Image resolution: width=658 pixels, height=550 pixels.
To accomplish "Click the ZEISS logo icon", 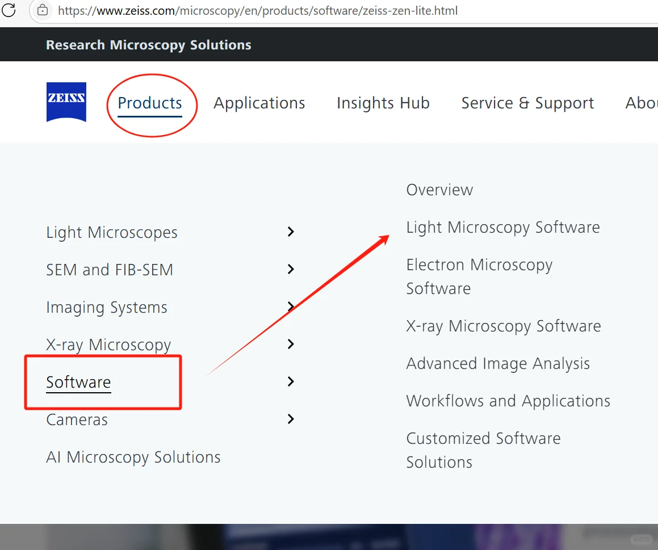I will click(66, 102).
